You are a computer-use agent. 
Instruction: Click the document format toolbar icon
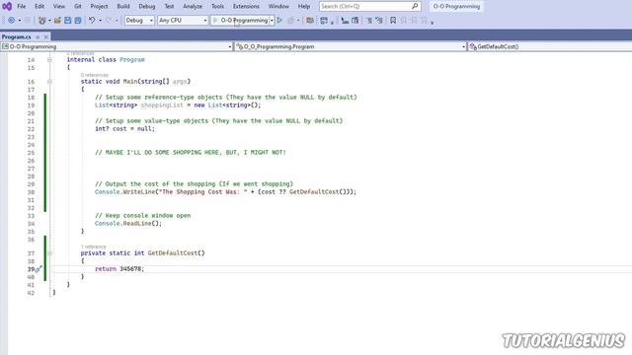(355, 20)
